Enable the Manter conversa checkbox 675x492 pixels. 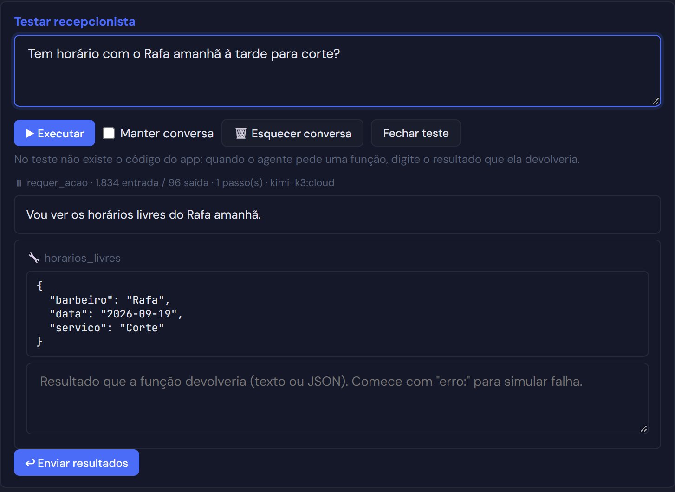(x=109, y=133)
